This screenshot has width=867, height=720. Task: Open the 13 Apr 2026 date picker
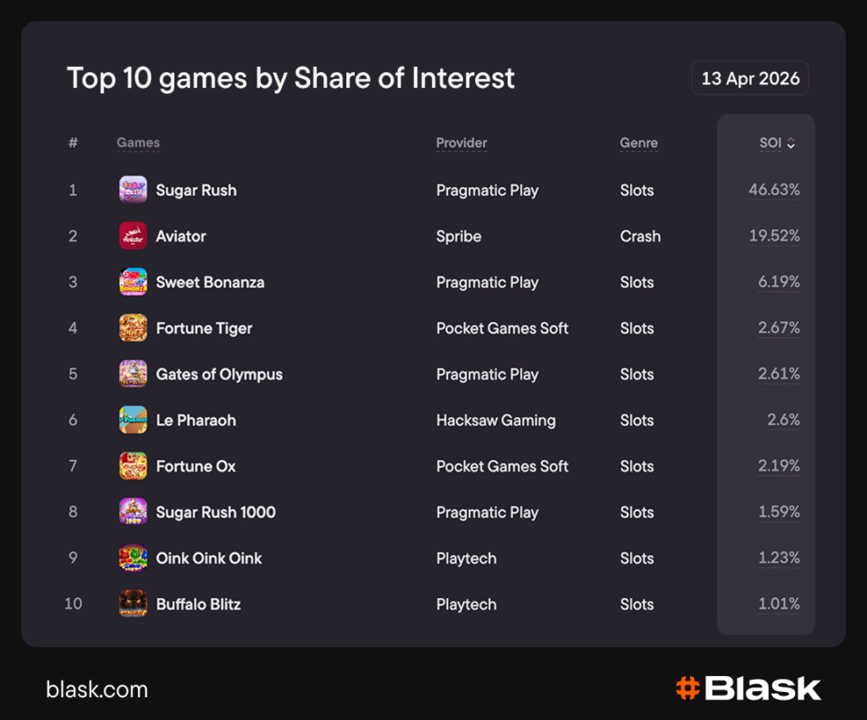(750, 78)
